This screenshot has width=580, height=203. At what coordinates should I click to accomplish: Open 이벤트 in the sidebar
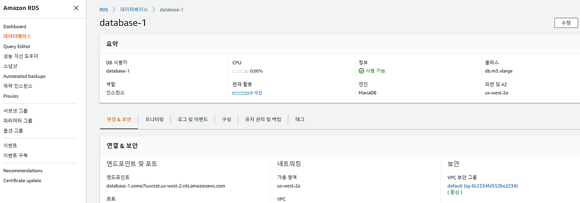(x=10, y=145)
